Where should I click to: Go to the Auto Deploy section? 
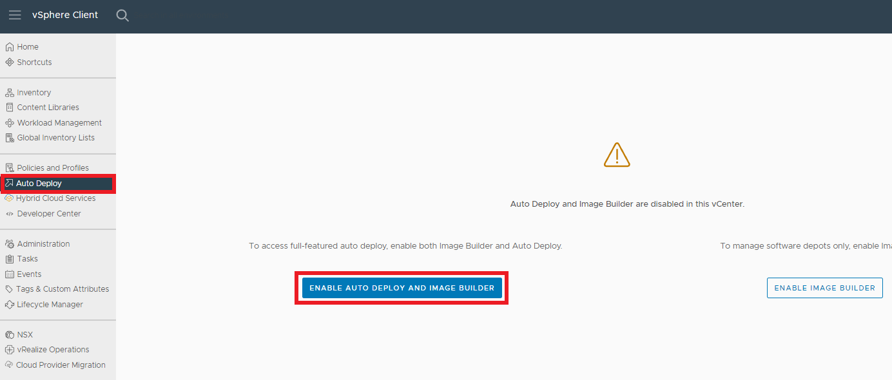(x=40, y=183)
